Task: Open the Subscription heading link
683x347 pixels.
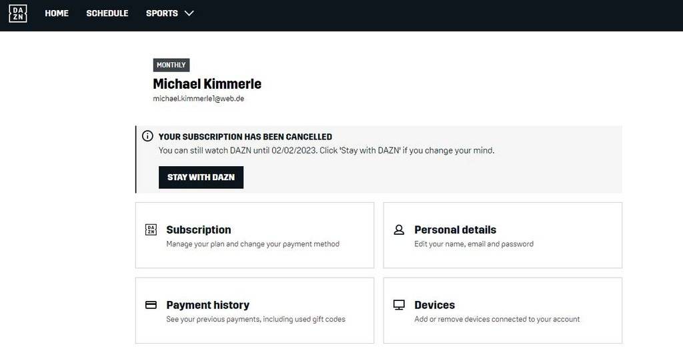Action: pos(199,230)
